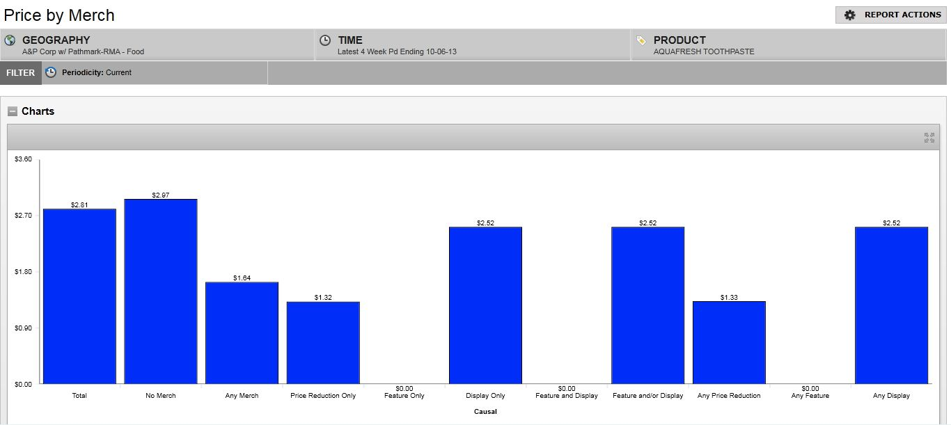This screenshot has width=951, height=425.
Task: Click the Geography globe icon
Action: [x=10, y=40]
